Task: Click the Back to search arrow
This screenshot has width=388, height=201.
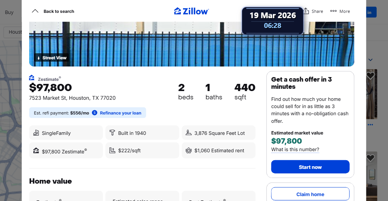Action: [35, 11]
